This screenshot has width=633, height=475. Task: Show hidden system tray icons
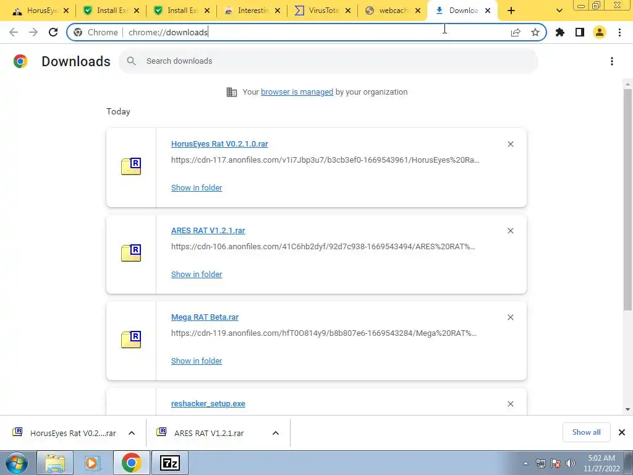pyautogui.click(x=525, y=463)
